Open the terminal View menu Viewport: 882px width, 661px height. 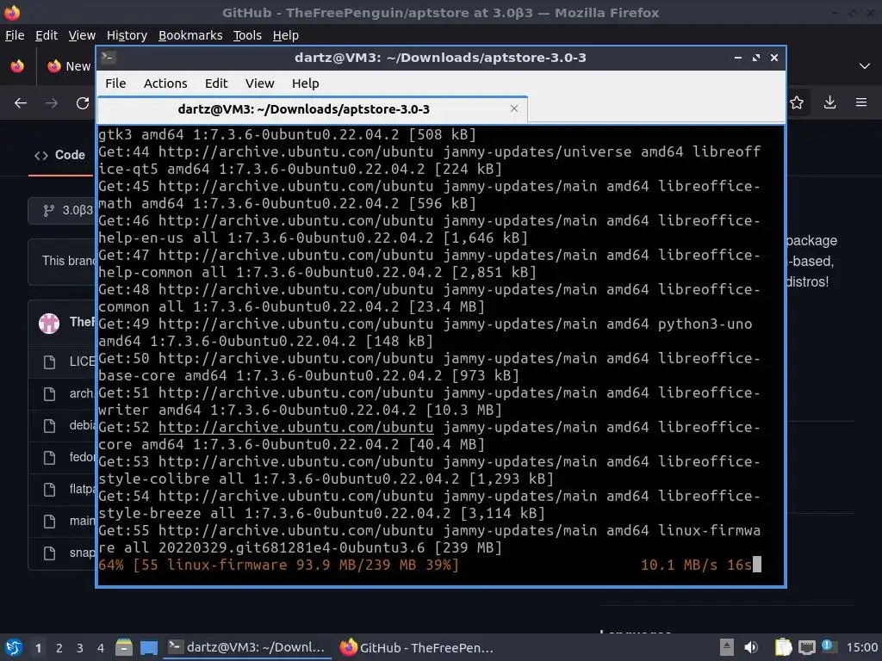[x=259, y=83]
